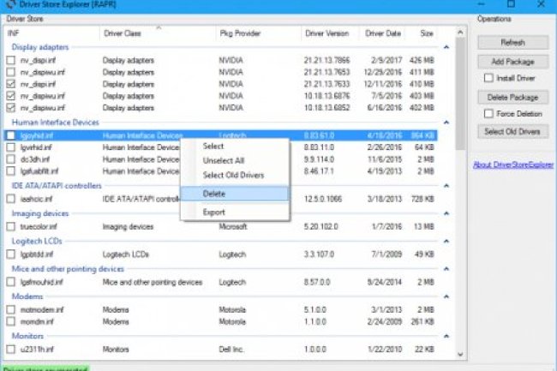Check the u2311h.inf monitor driver
557x371 pixels.
click(x=11, y=350)
